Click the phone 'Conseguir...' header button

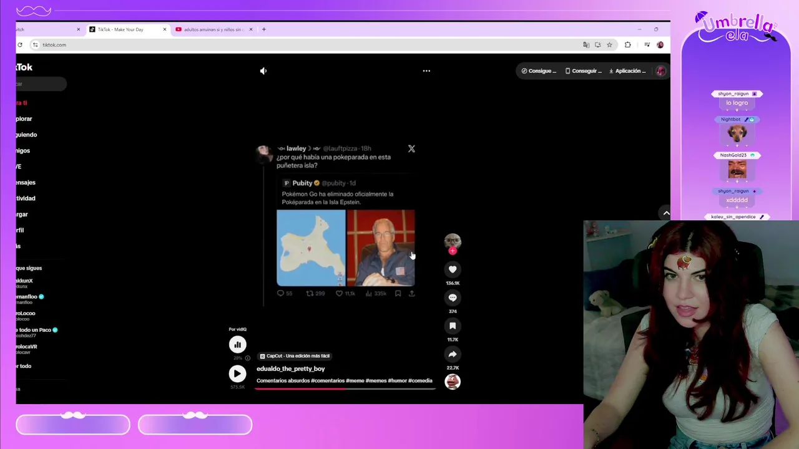pos(583,71)
